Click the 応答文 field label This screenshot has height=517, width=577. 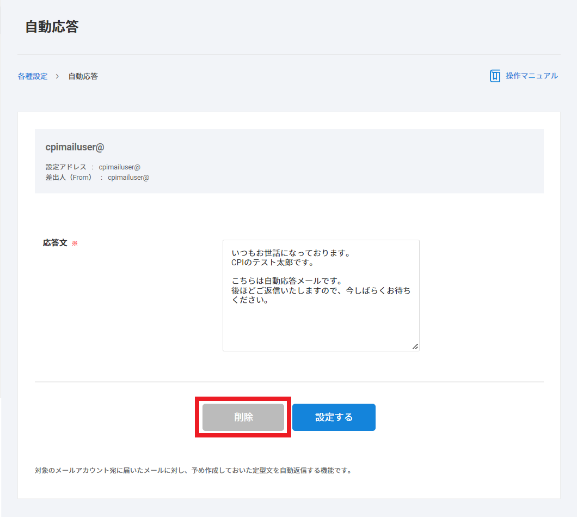pos(55,243)
